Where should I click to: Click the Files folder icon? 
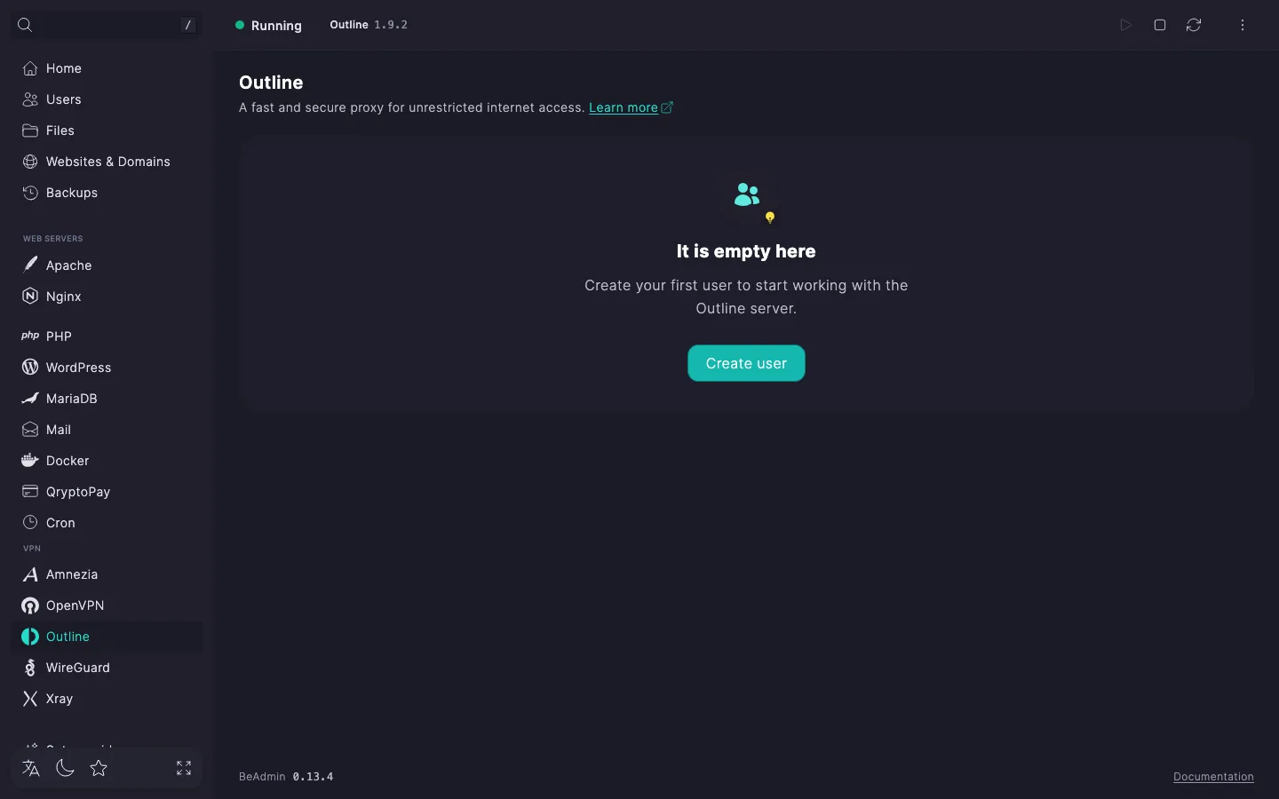point(30,131)
